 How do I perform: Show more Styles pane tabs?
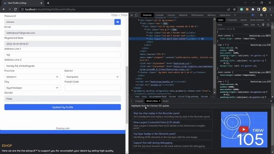coord(268,20)
